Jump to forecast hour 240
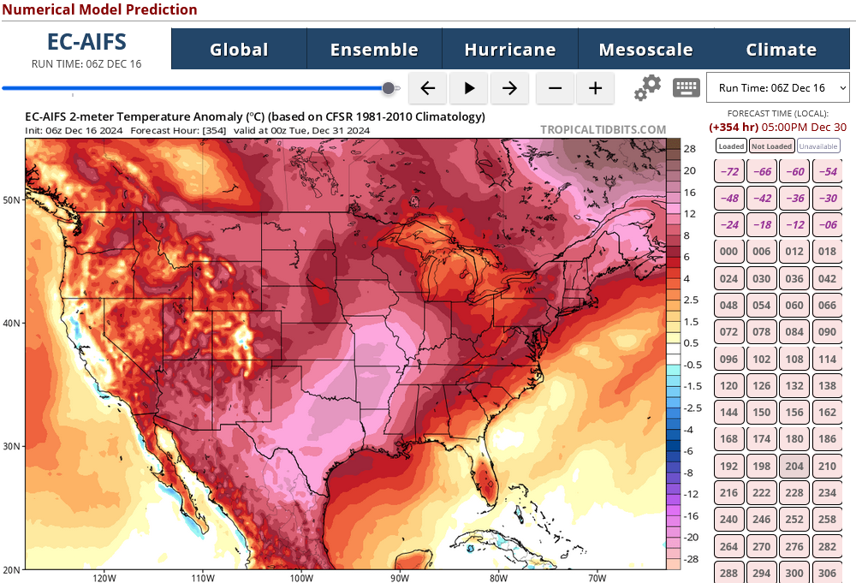This screenshot has width=856, height=583. [x=728, y=520]
